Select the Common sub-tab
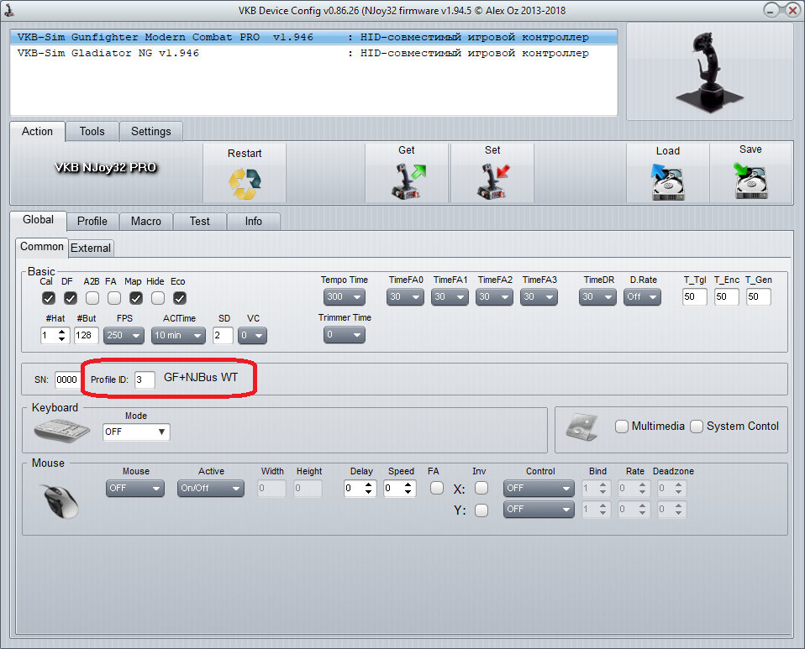Viewport: 805px width, 649px height. tap(41, 247)
